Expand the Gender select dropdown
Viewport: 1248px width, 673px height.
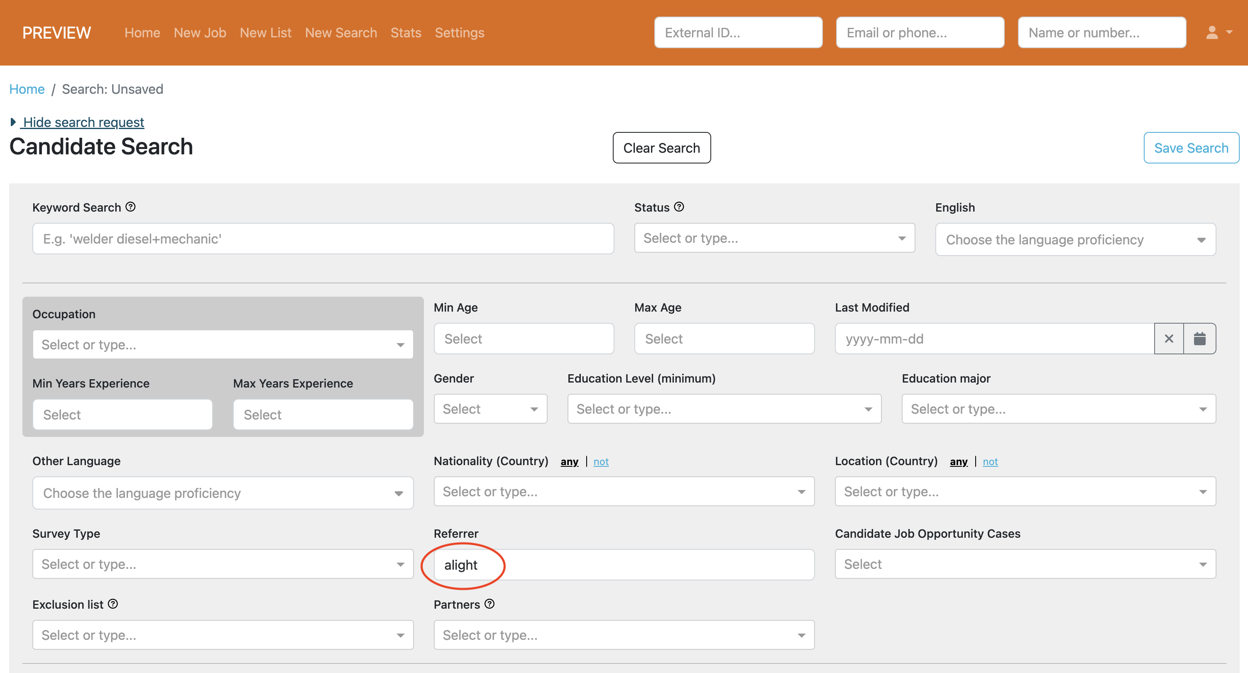pyautogui.click(x=490, y=408)
